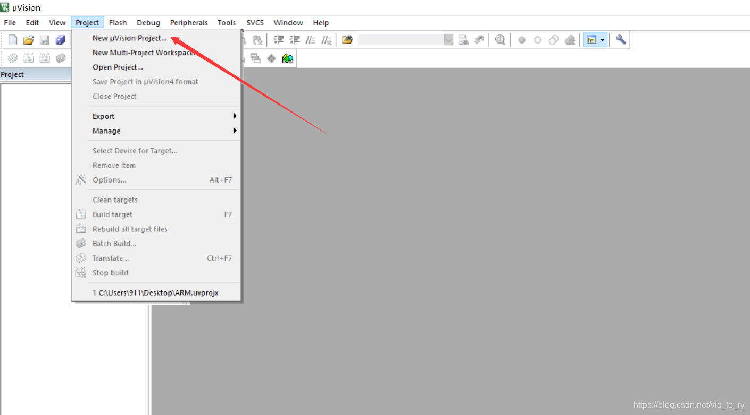Screen dimensions: 750x415
Task: Open the find text combo box dropdown
Action: (448, 40)
